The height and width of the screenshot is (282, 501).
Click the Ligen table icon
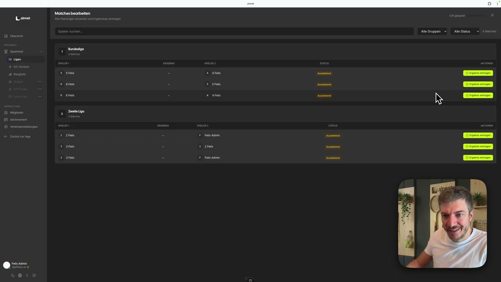click(10, 59)
